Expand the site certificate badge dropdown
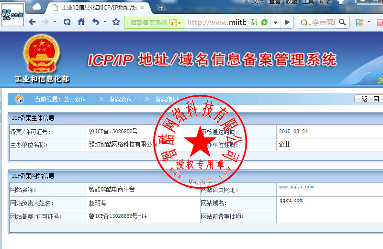383x249 pixels. [x=180, y=23]
